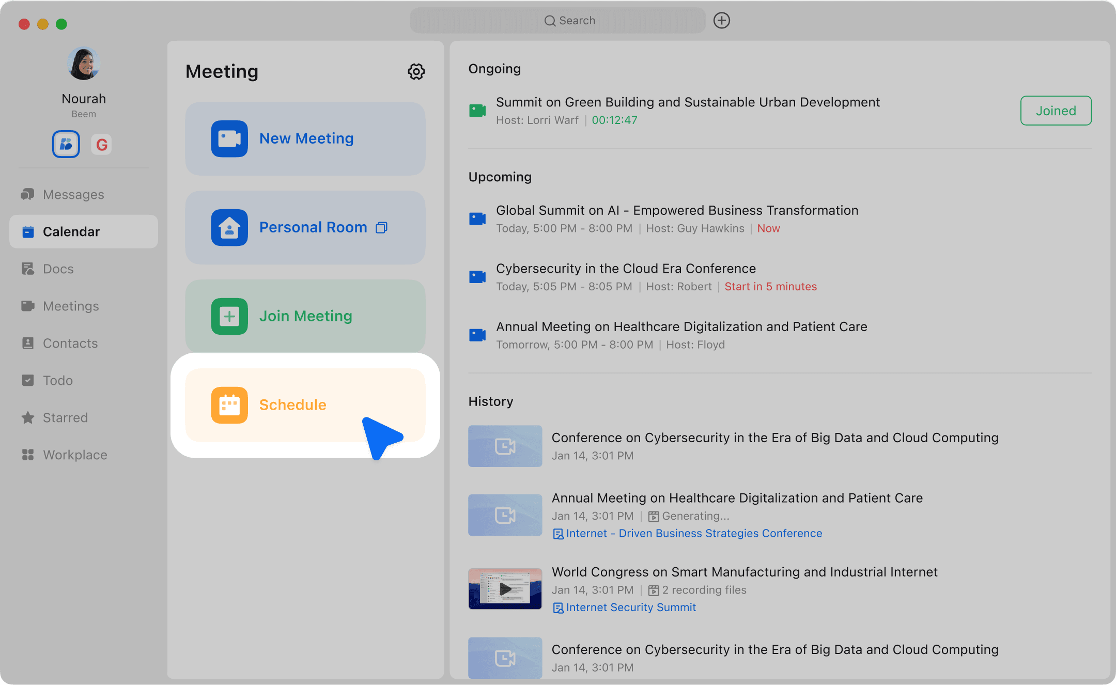This screenshot has width=1116, height=685.
Task: Click the Joined button
Action: pos(1056,111)
